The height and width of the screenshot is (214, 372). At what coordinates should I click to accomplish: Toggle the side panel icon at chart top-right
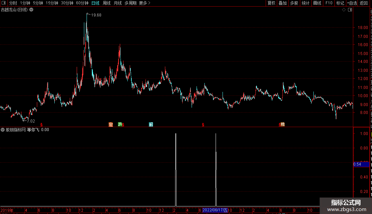pos(350,10)
